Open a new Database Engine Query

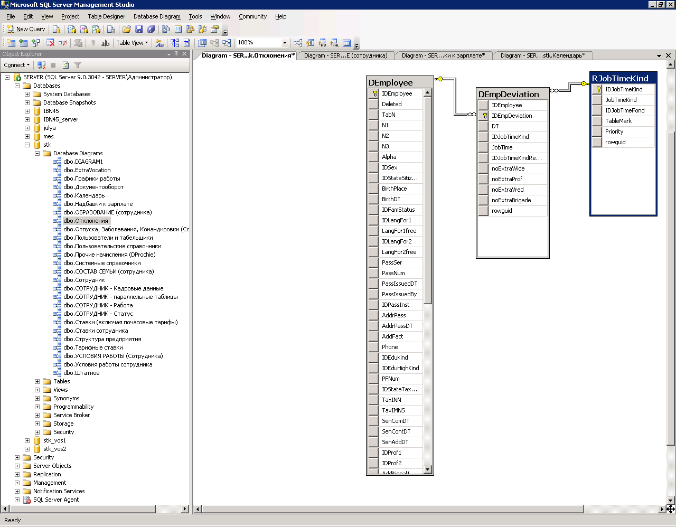(x=57, y=29)
